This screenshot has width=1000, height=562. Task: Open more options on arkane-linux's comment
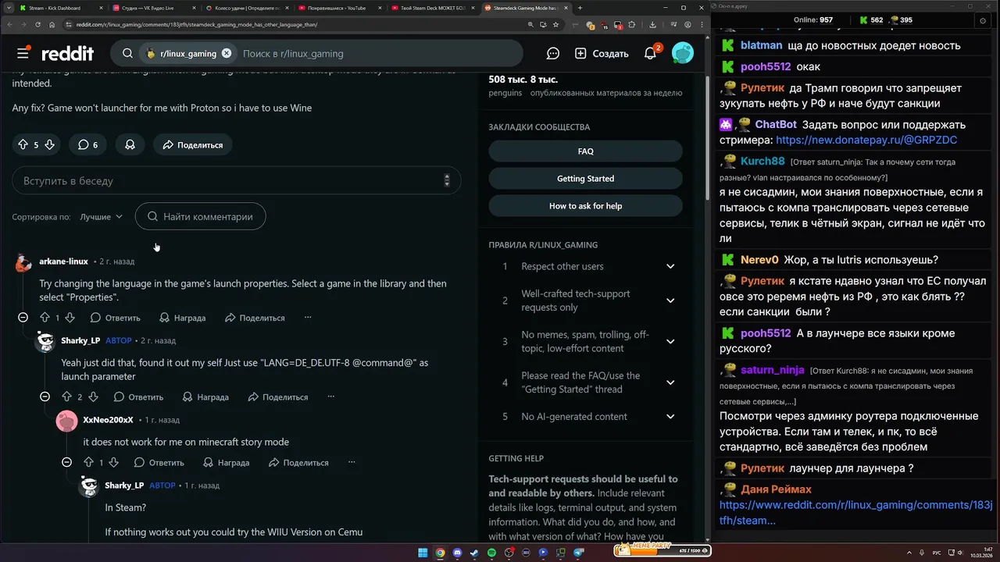point(308,318)
